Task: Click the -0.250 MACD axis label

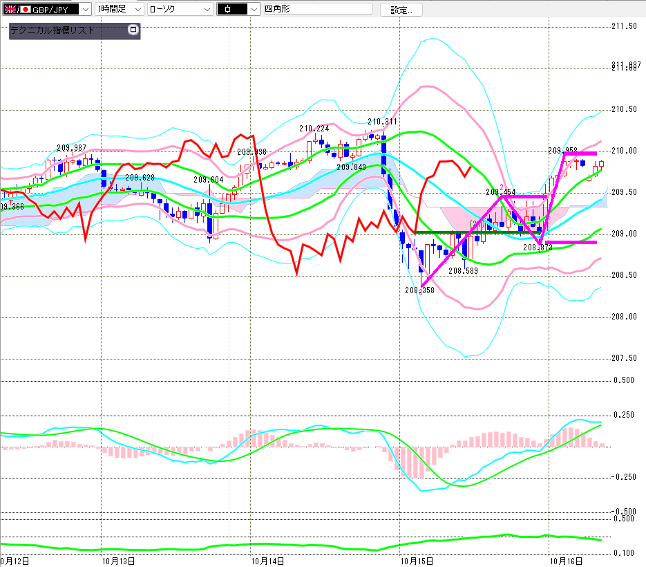Action: point(623,477)
